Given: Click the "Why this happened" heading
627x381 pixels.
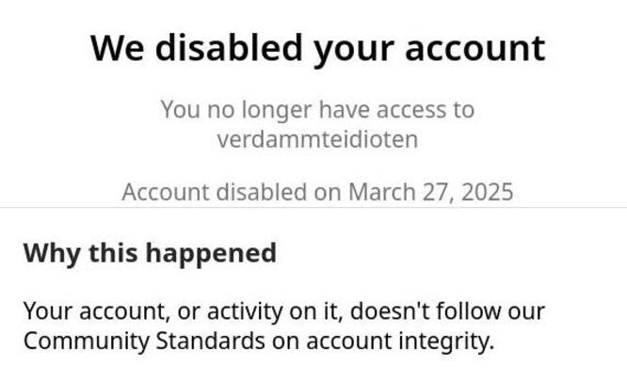Looking at the screenshot, I should (x=150, y=253).
